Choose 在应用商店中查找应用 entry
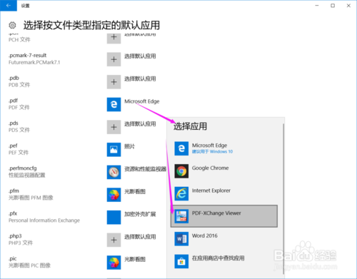This screenshot has height=279, width=357. click(224, 261)
